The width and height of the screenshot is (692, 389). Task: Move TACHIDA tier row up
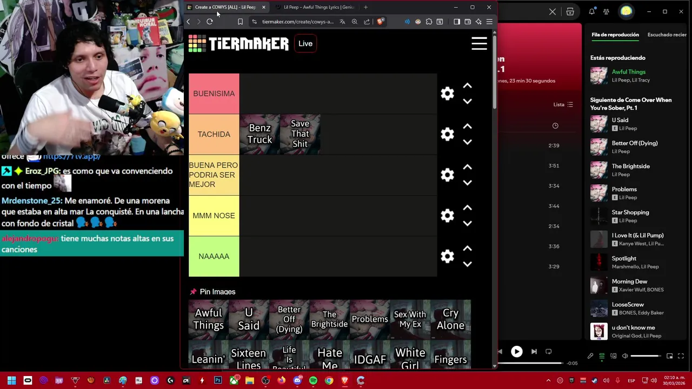click(x=468, y=126)
